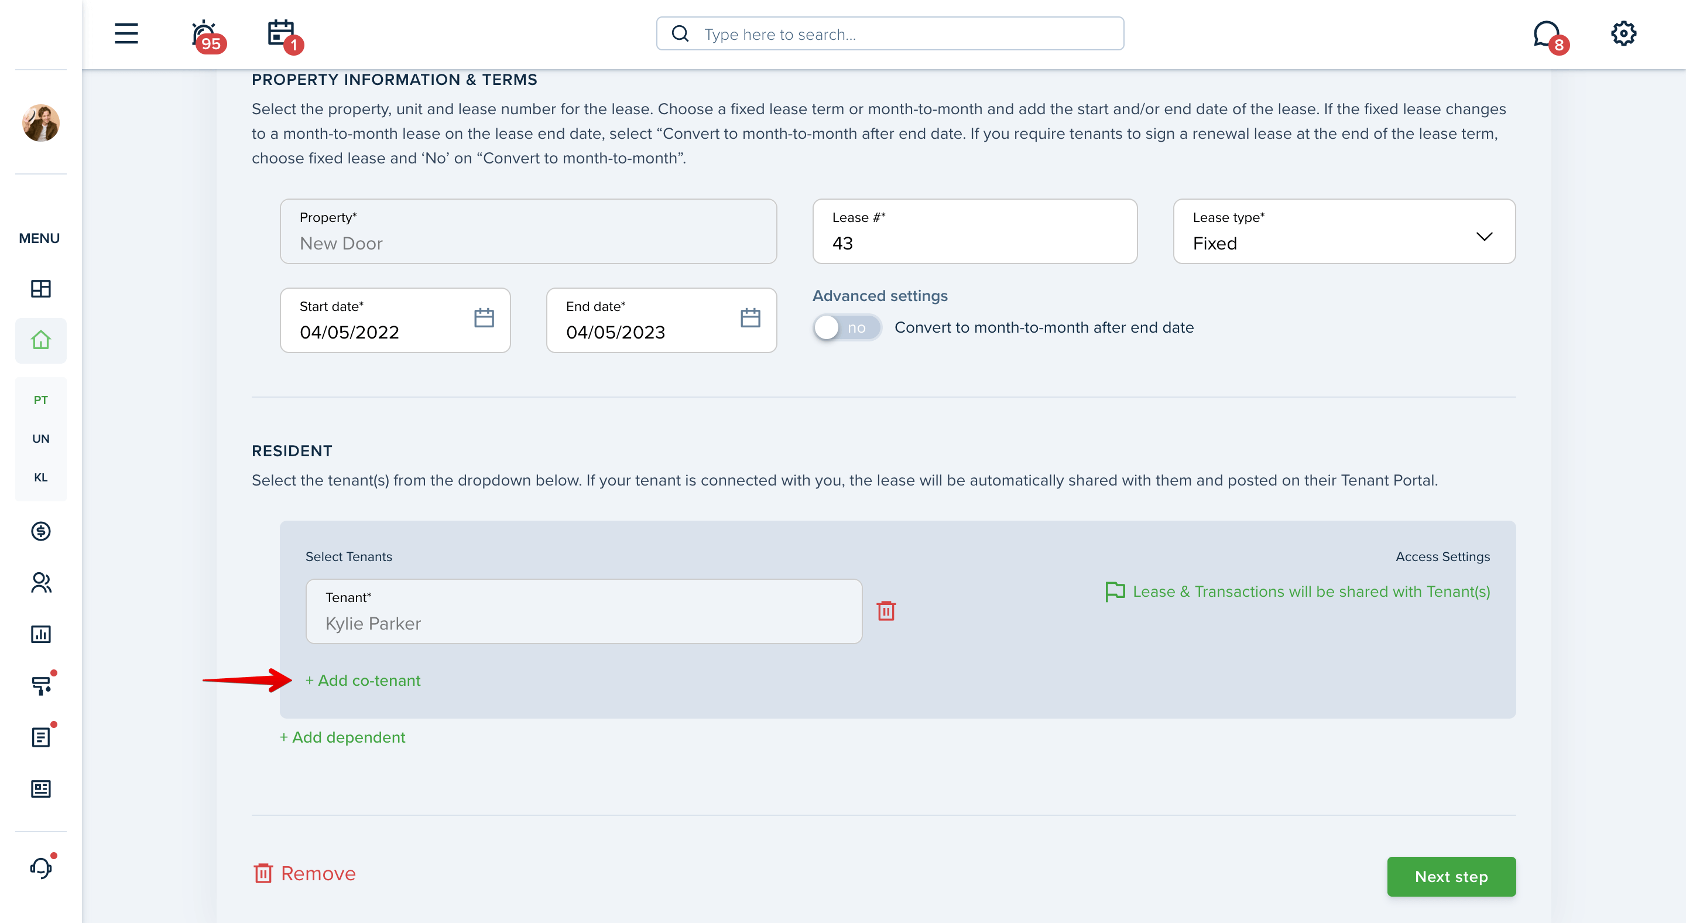This screenshot has height=923, width=1686.
Task: Open the PT submenu item
Action: point(40,400)
